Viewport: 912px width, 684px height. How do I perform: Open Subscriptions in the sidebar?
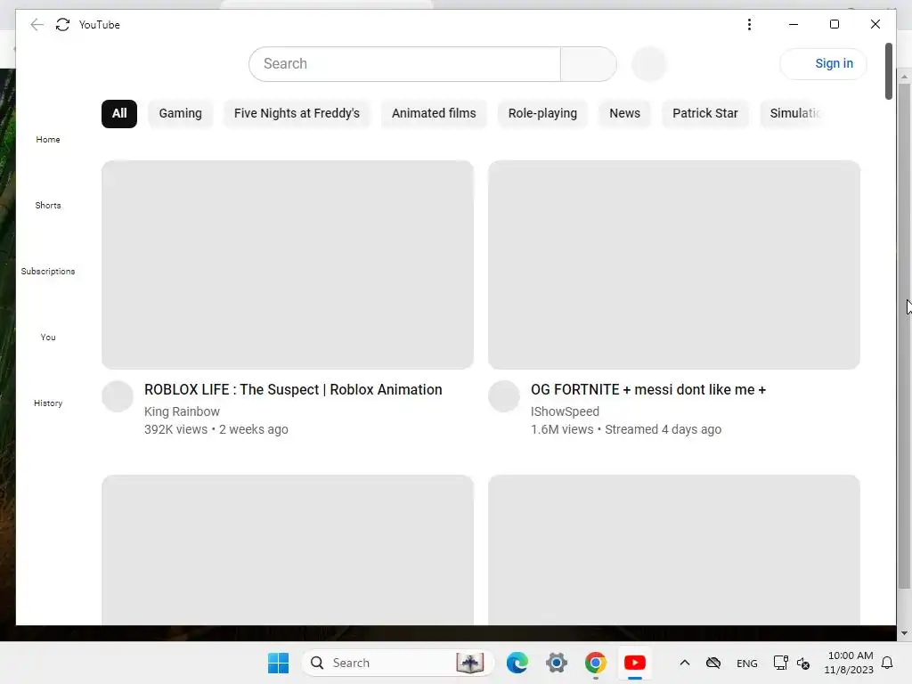click(48, 271)
